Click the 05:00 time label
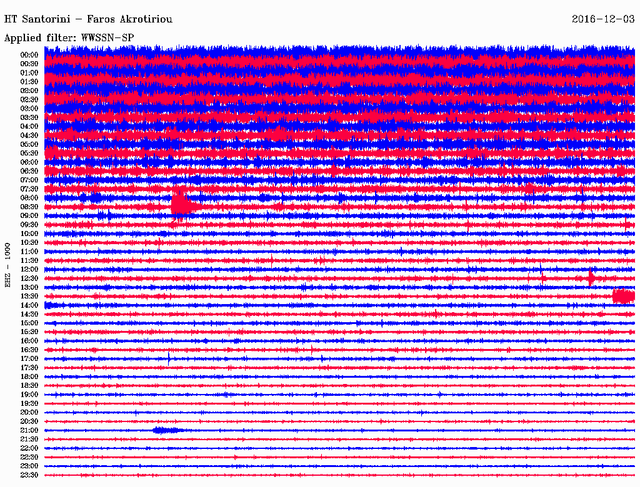This screenshot has width=640, height=487. click(29, 144)
